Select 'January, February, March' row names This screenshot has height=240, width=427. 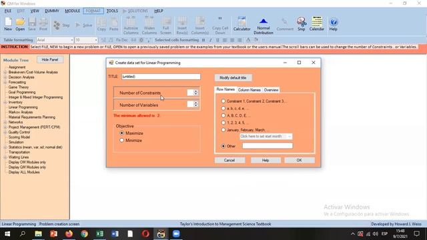point(224,130)
